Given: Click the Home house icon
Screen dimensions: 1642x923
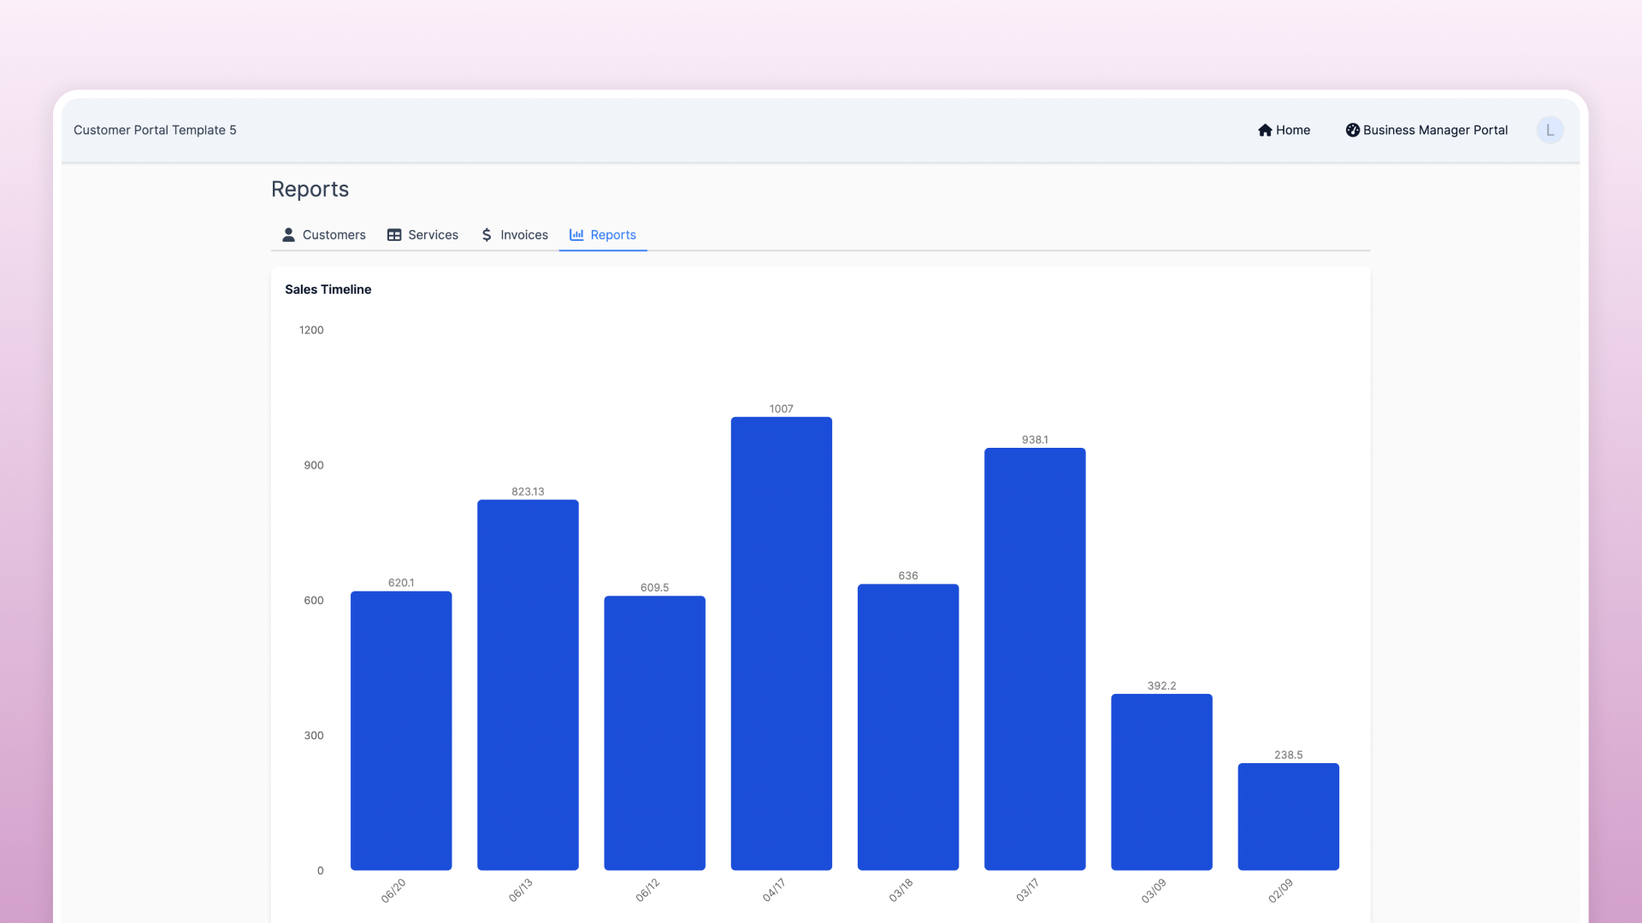Looking at the screenshot, I should tap(1265, 130).
